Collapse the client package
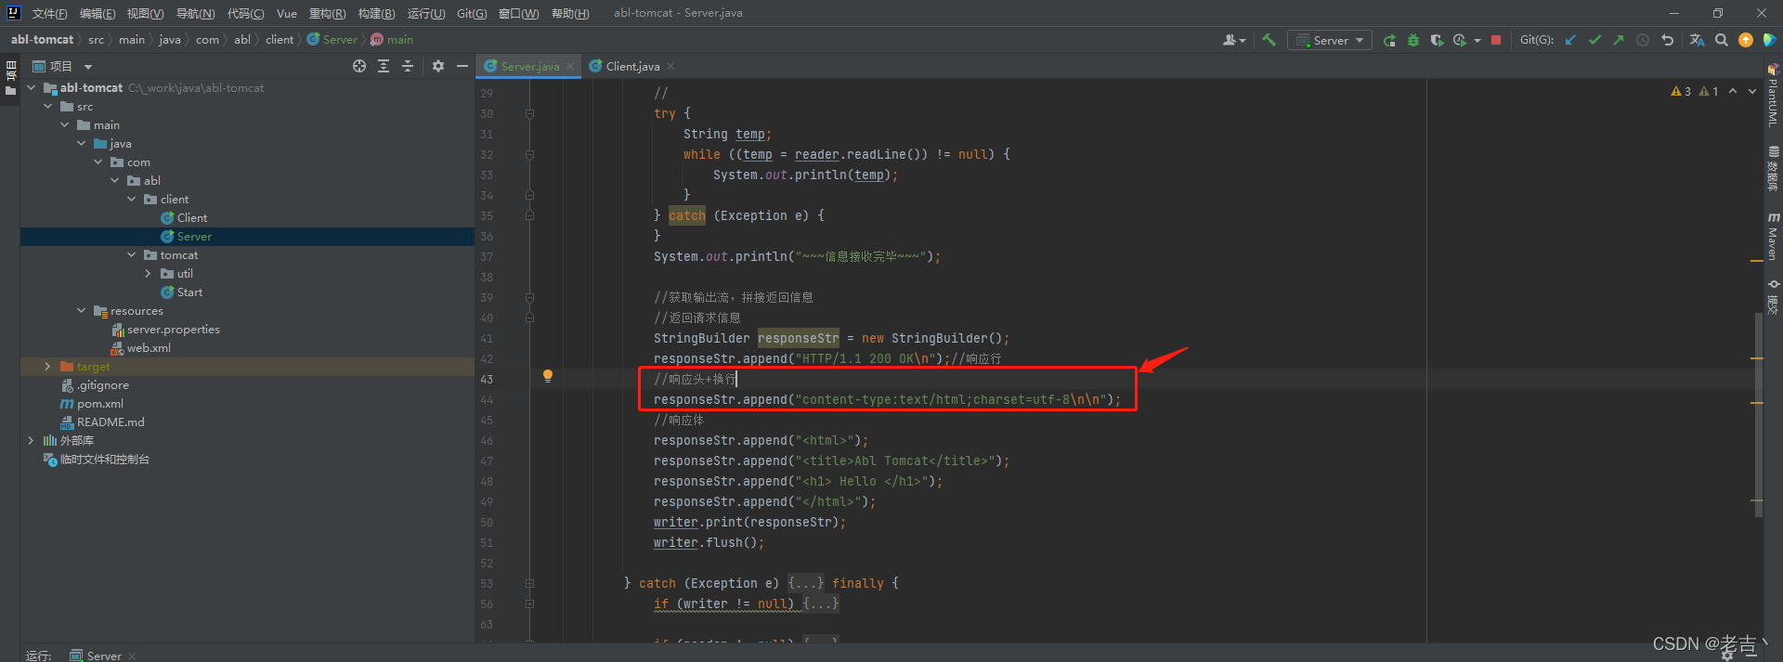 click(x=132, y=199)
